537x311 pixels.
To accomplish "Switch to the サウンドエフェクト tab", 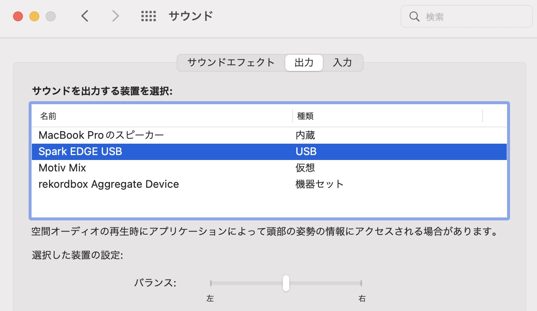I will click(231, 63).
